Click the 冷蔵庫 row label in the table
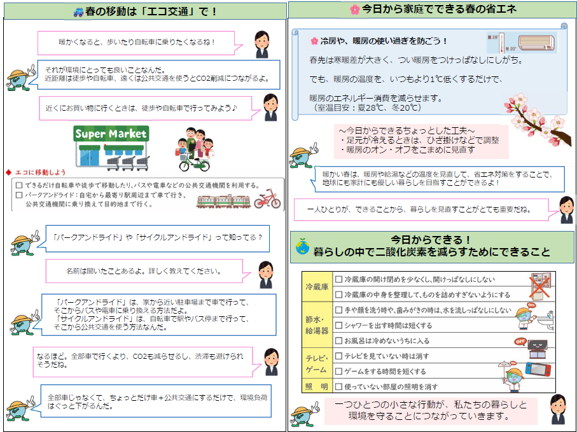The height and width of the screenshot is (432, 577). click(x=317, y=287)
